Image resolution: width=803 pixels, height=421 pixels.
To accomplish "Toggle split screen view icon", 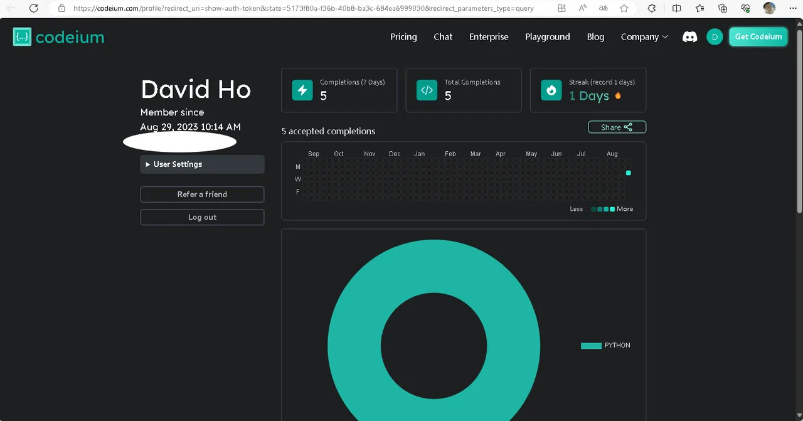I will (x=676, y=8).
